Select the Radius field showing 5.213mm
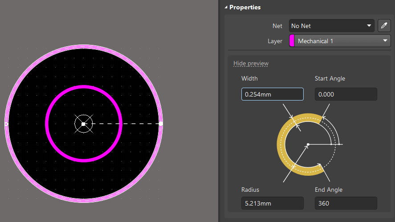 [x=272, y=203]
